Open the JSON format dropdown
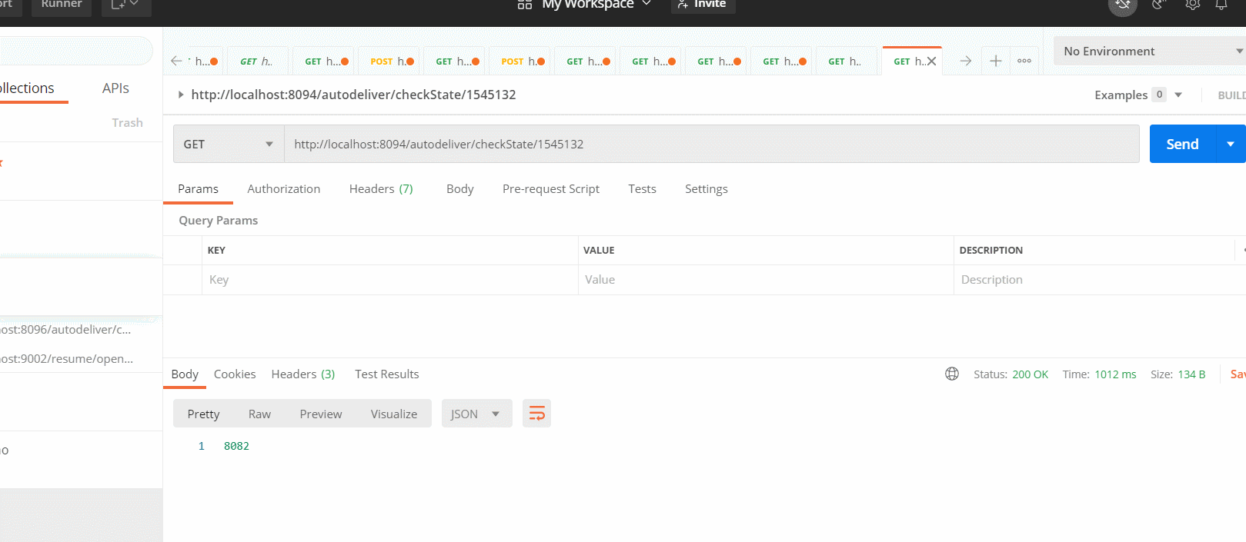Viewport: 1246px width, 542px height. (x=476, y=414)
